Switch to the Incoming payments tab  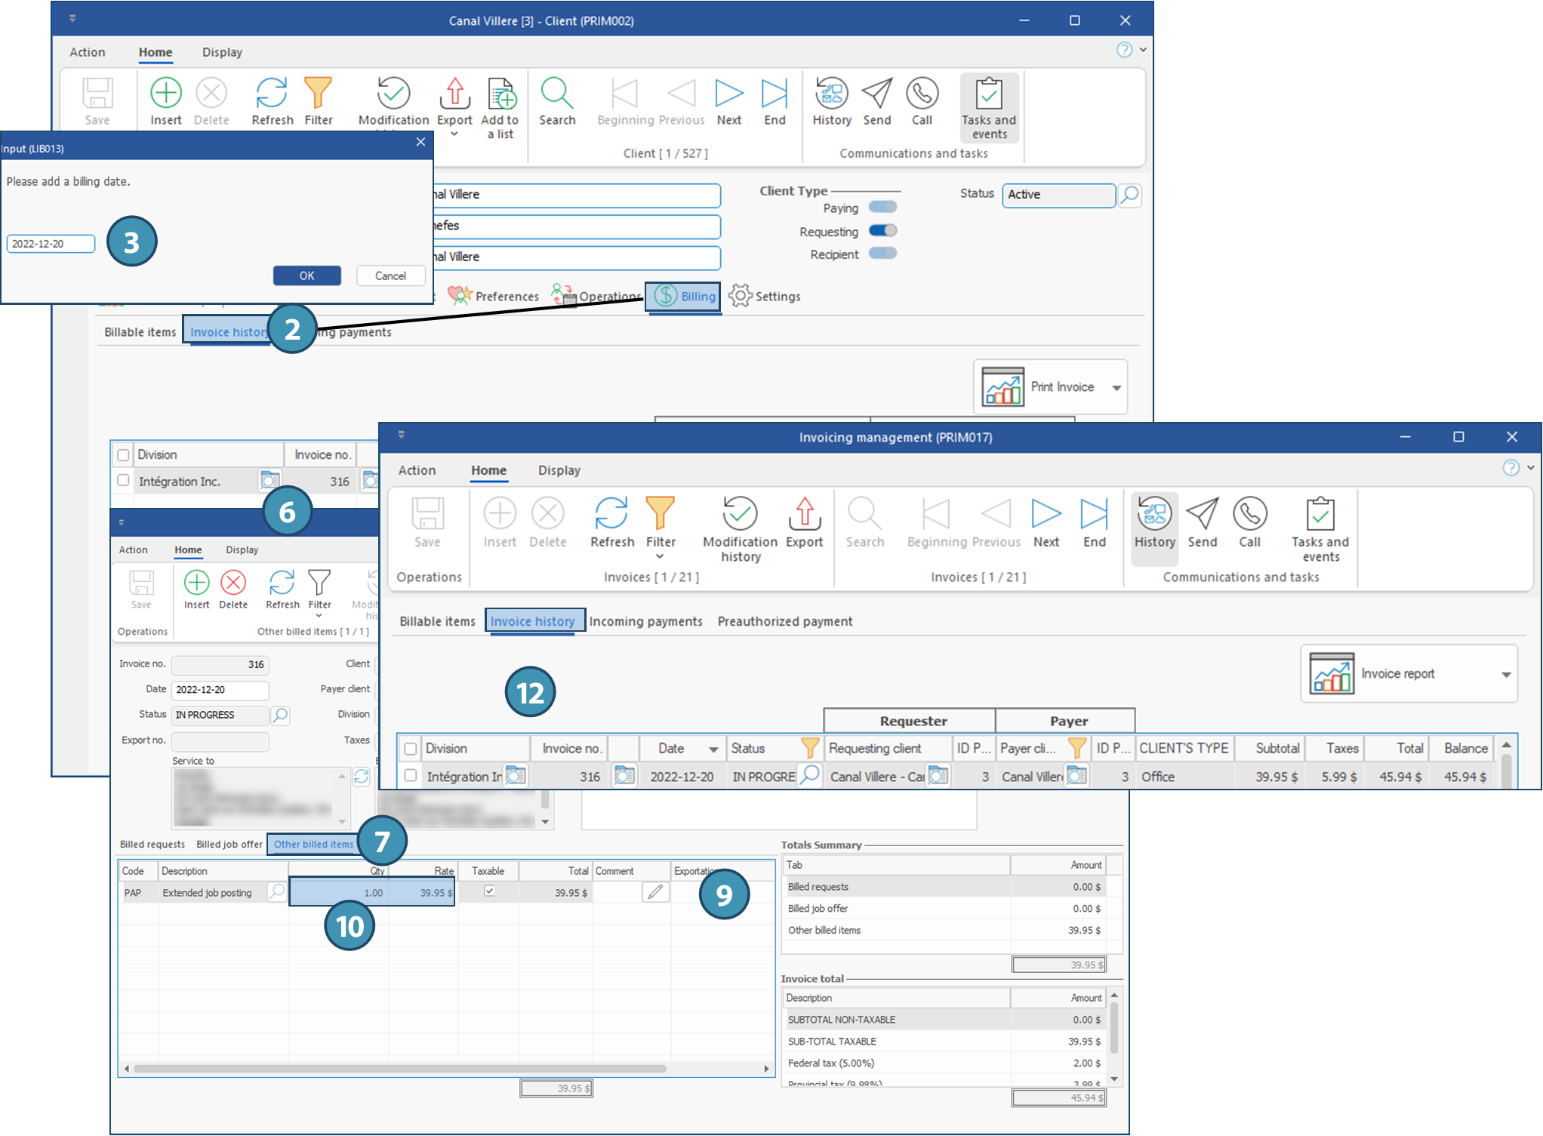pyautogui.click(x=645, y=621)
